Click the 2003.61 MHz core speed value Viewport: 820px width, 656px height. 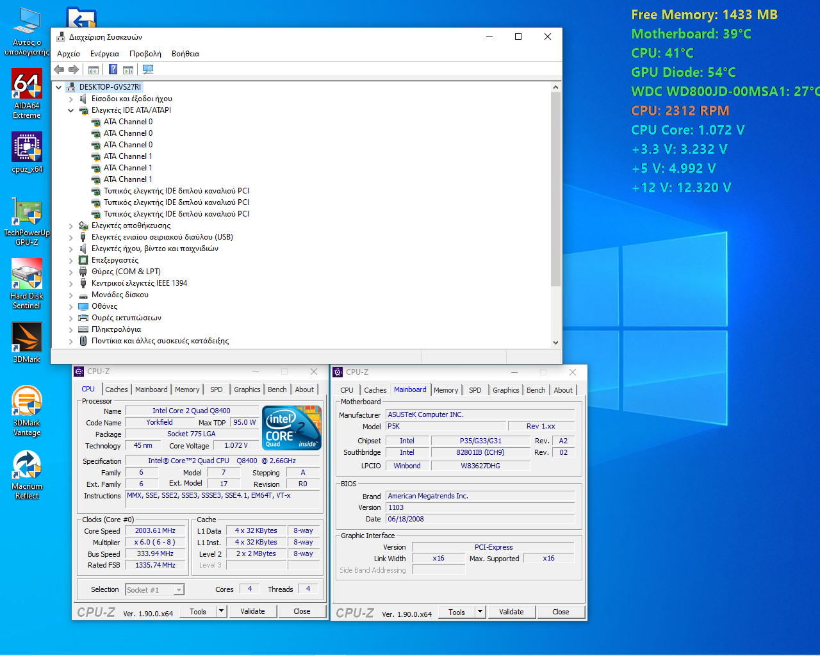point(155,530)
